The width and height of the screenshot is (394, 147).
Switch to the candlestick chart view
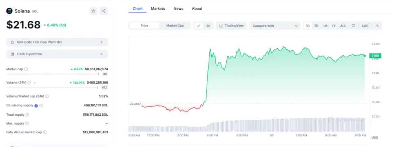208,26
